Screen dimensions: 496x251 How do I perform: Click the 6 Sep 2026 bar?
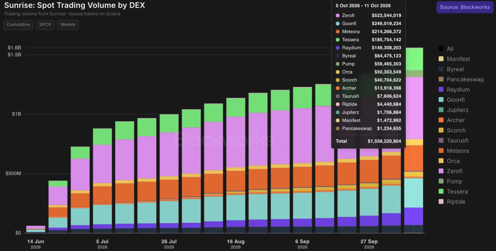(x=302, y=160)
